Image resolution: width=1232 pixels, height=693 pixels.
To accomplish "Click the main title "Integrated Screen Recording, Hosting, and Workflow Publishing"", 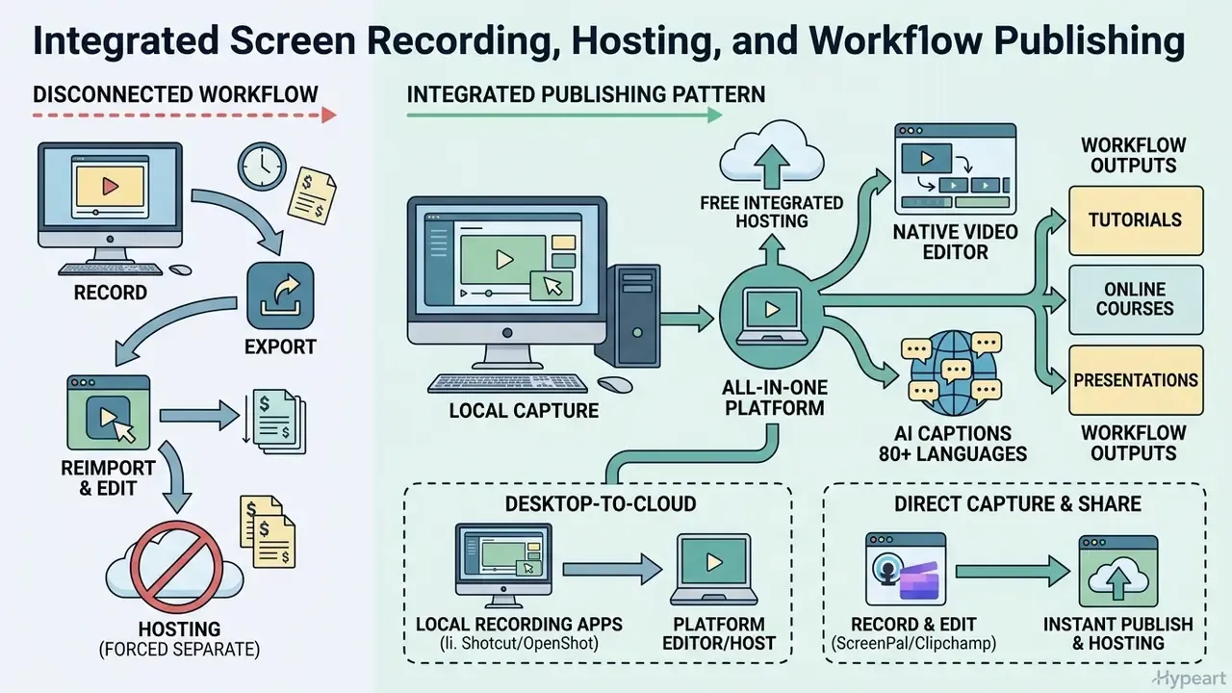I will (x=607, y=40).
